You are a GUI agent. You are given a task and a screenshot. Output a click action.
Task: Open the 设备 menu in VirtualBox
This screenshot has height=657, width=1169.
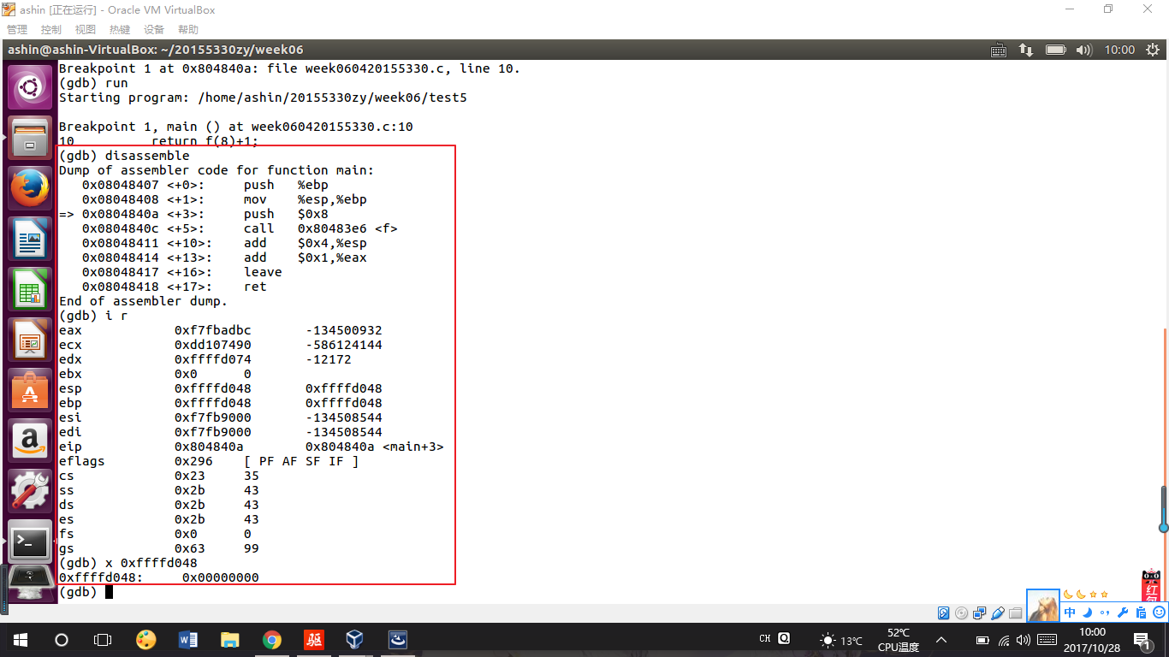point(153,30)
